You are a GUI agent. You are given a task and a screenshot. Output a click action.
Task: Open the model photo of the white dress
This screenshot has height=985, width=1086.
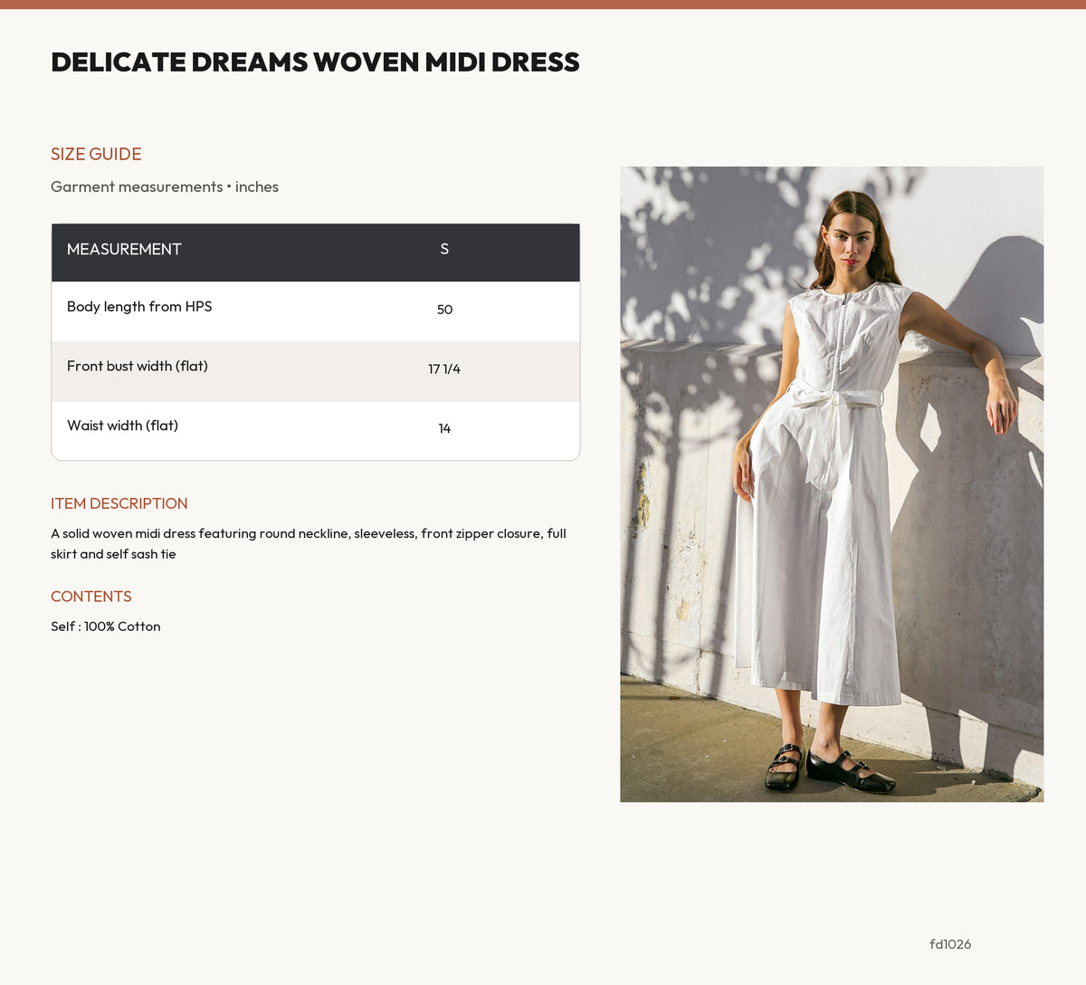(x=832, y=484)
